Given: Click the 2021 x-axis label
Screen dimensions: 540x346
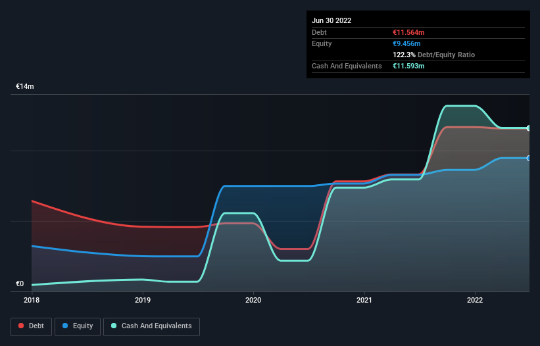Looking at the screenshot, I should coord(364,300).
